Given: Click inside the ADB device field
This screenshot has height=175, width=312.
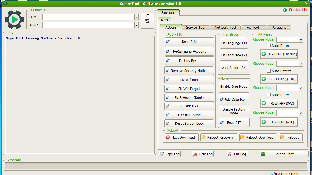Looking at the screenshot, I should click(89, 25).
